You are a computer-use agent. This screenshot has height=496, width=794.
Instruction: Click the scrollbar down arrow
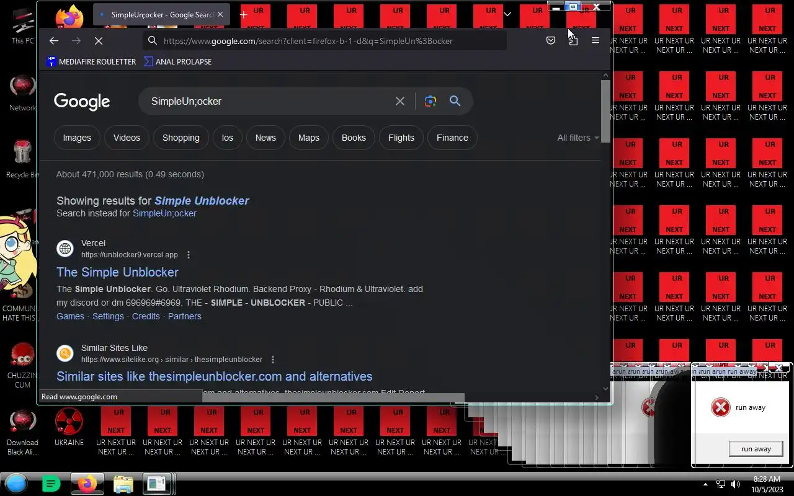[606, 387]
